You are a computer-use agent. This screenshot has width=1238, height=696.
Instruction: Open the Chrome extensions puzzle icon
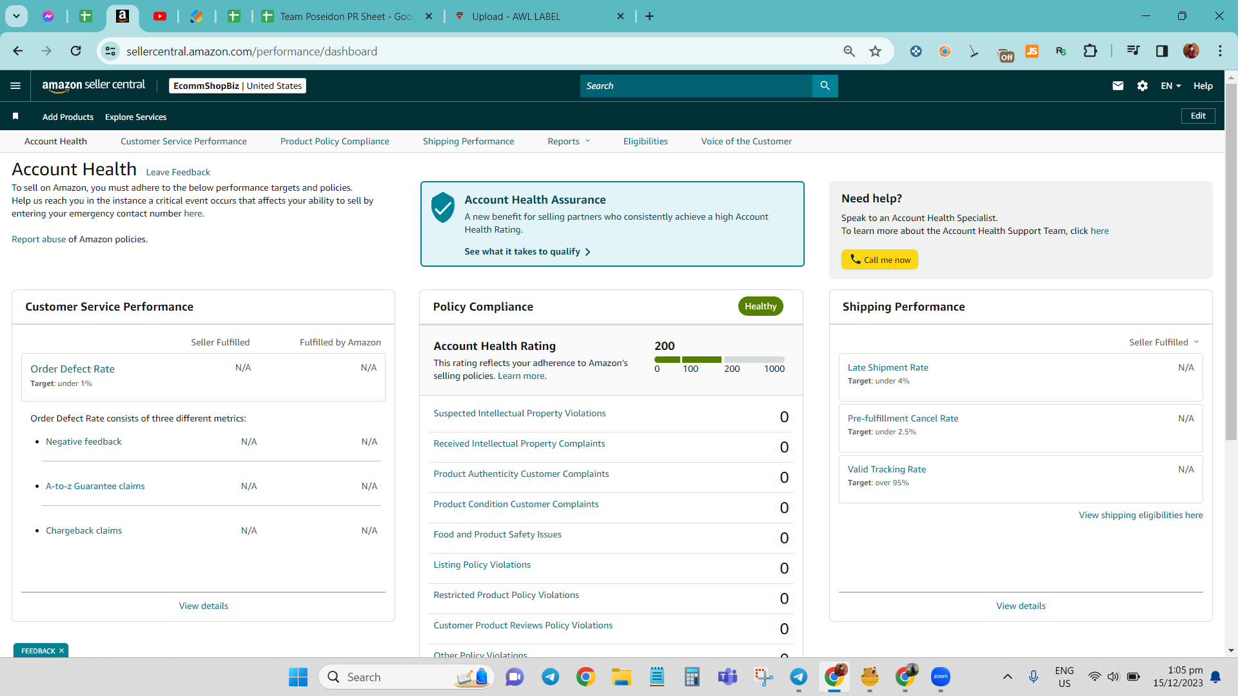tap(1090, 51)
